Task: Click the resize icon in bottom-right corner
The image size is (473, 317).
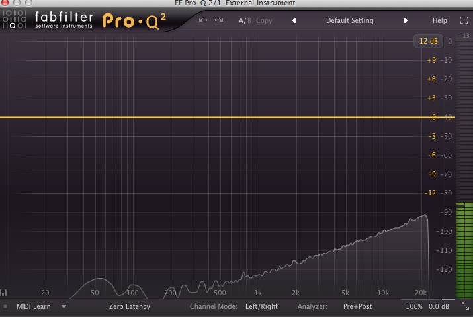Action: point(467,306)
